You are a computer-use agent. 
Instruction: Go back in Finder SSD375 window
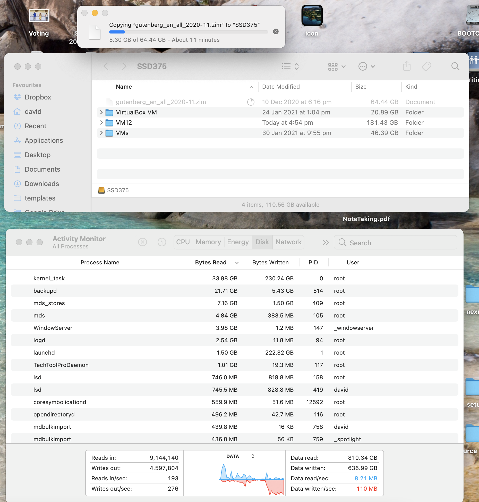[106, 66]
